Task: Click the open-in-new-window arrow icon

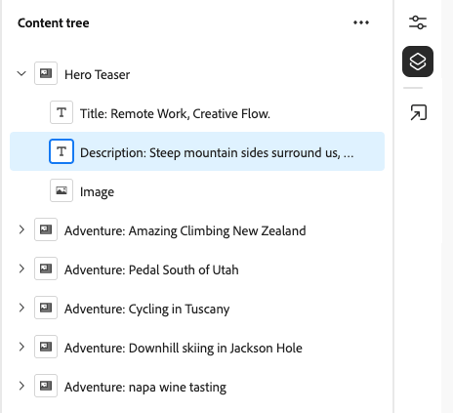Action: coord(418,112)
